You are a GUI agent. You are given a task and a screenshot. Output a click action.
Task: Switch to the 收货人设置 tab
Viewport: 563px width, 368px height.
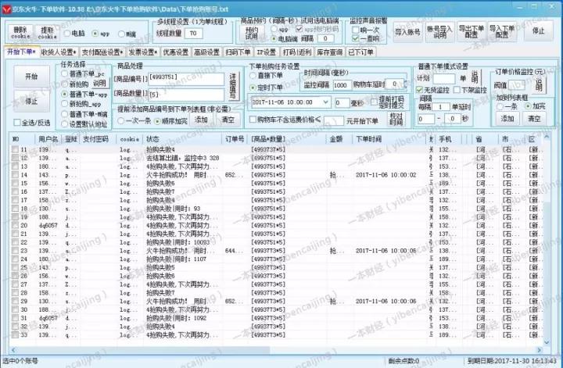click(x=58, y=52)
